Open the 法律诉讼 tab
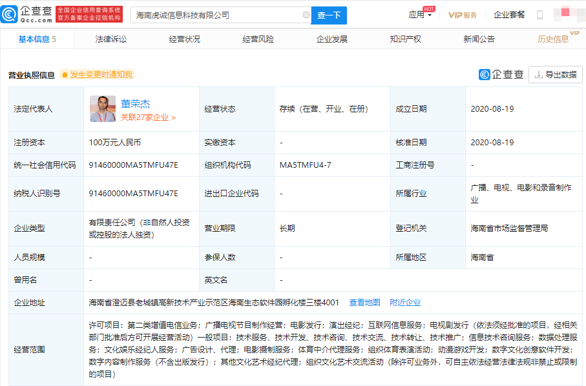This screenshot has height=386, width=586. [111, 39]
